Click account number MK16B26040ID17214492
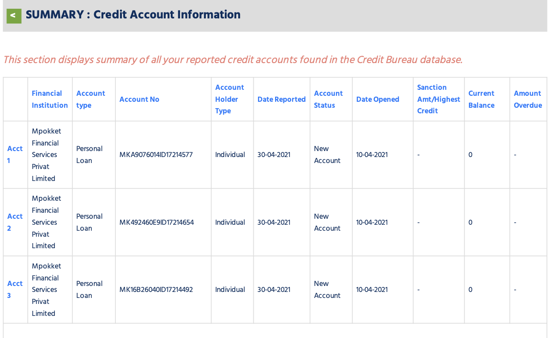This screenshot has width=552, height=338. pos(156,290)
